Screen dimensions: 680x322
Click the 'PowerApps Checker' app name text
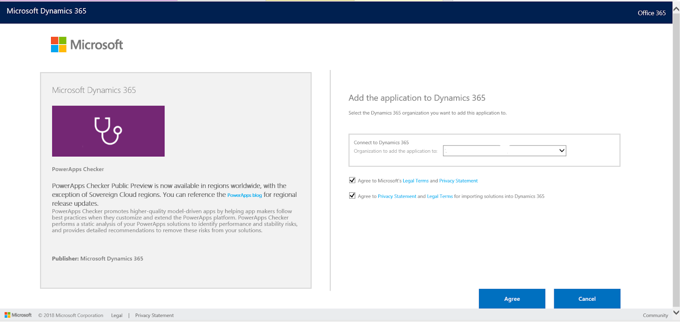pos(78,169)
